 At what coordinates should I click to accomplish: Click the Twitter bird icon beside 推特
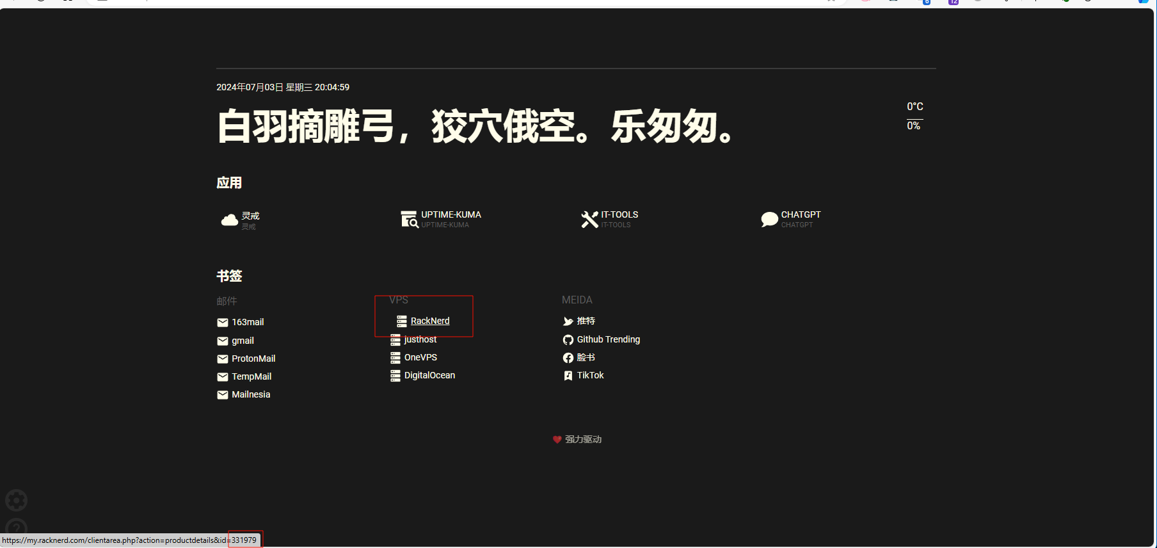(x=568, y=321)
